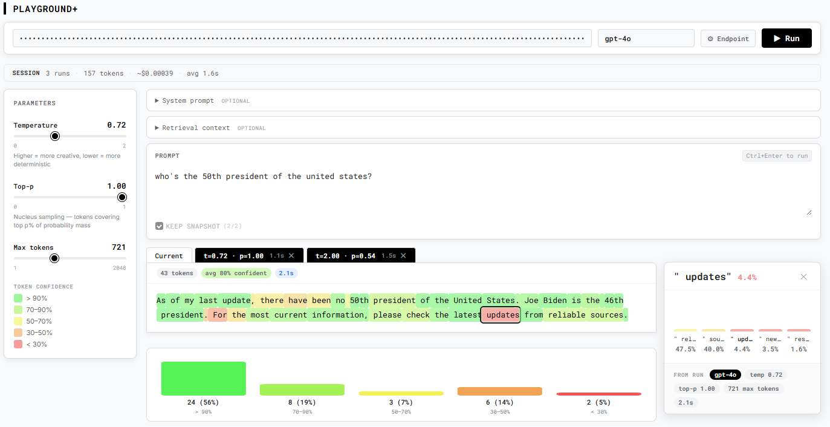Click the play icon inside the Run button

click(776, 37)
